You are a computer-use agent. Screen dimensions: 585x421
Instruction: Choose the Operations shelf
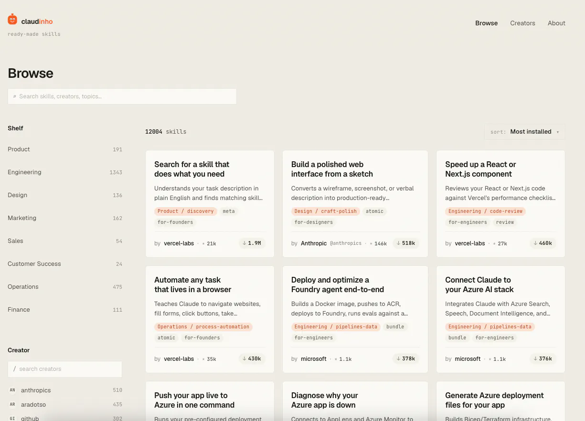coord(65,287)
